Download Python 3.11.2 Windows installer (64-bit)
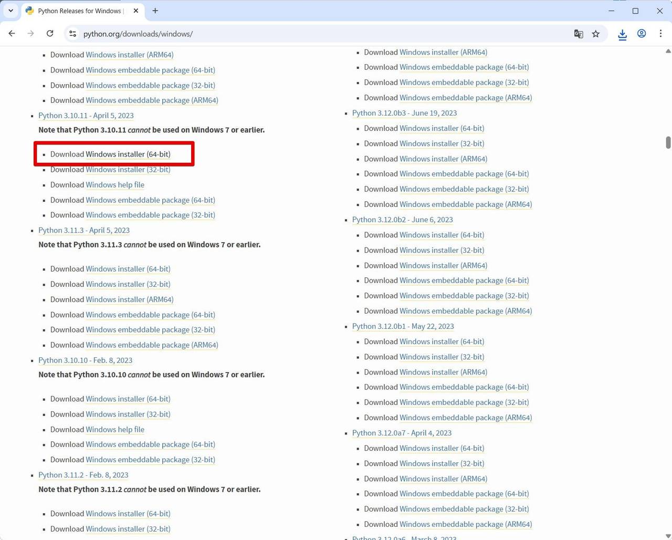 [x=128, y=513]
